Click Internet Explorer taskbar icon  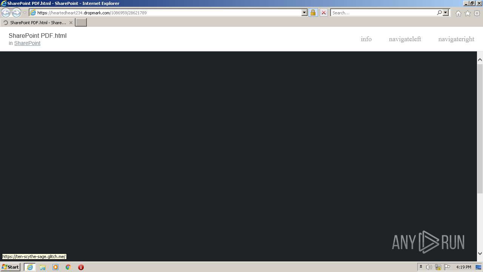(x=30, y=267)
